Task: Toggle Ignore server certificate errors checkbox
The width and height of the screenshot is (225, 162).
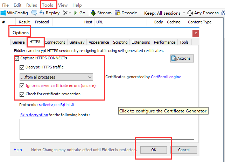Action: tap(22, 86)
